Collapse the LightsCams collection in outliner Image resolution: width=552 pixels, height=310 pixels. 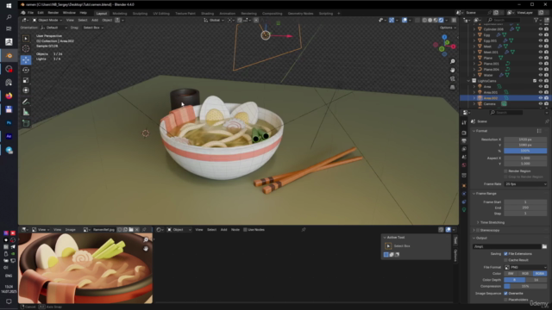pyautogui.click(x=468, y=81)
